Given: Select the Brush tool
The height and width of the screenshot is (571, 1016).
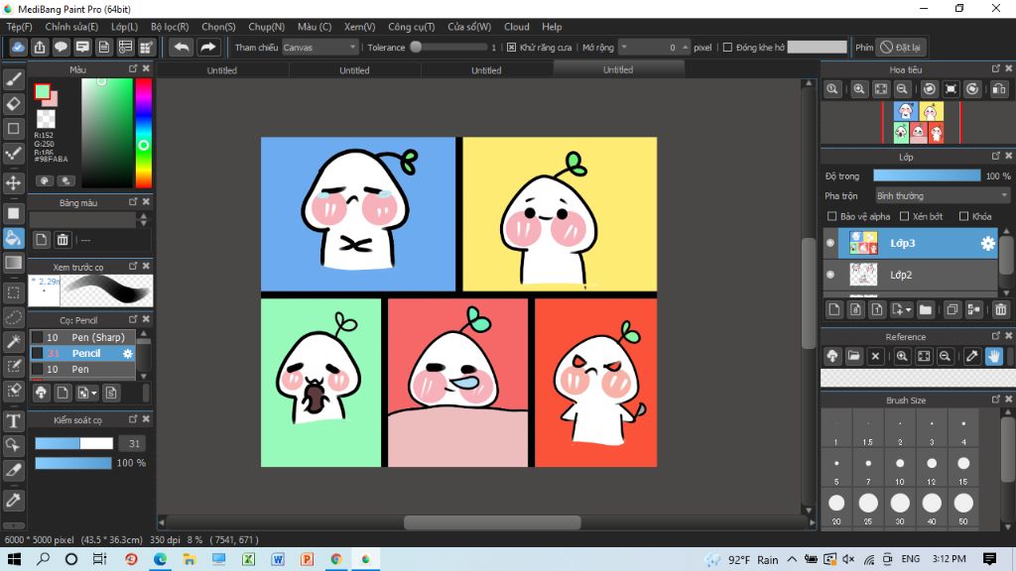Looking at the screenshot, I should point(14,79).
